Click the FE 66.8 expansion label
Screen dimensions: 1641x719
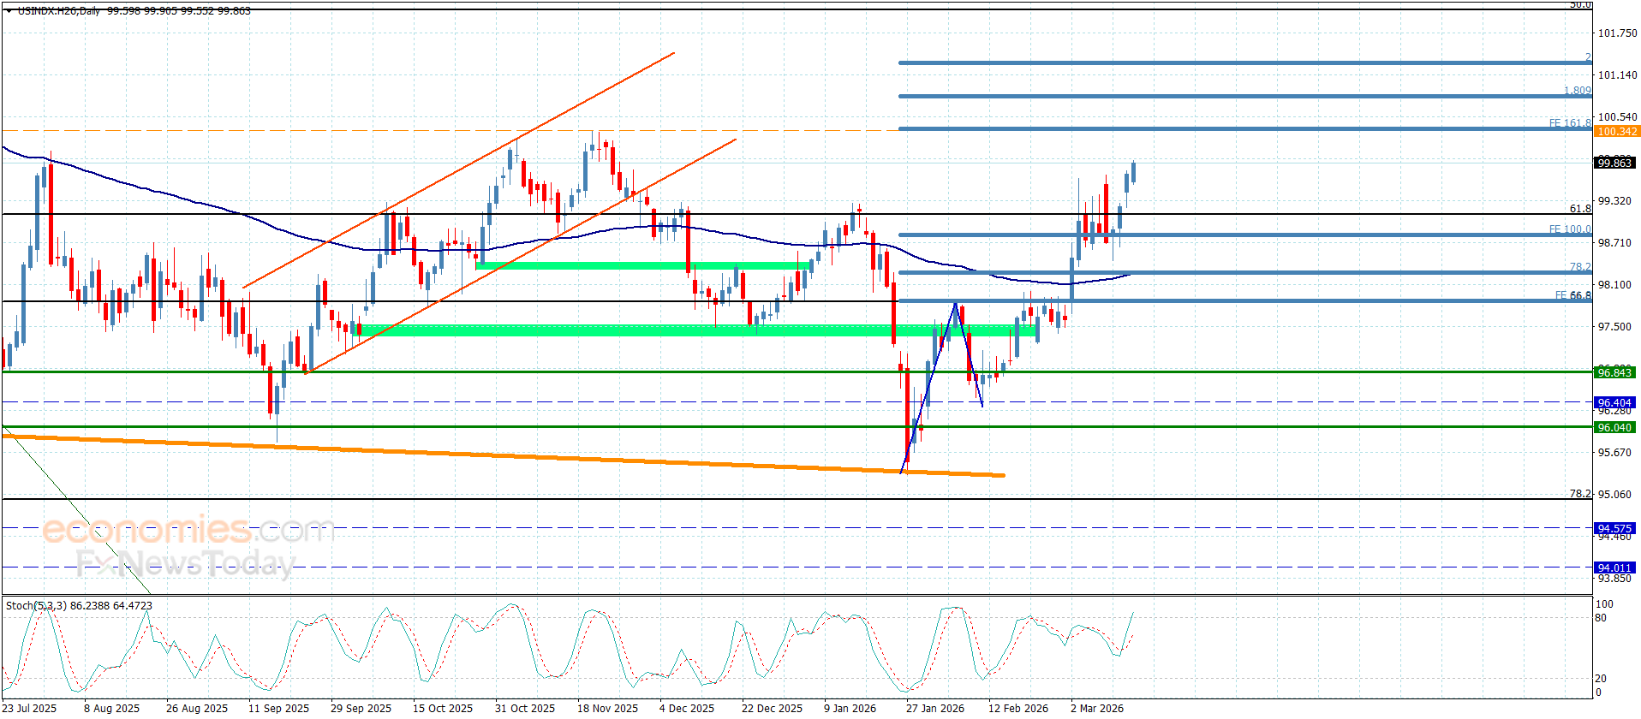[x=1572, y=295]
